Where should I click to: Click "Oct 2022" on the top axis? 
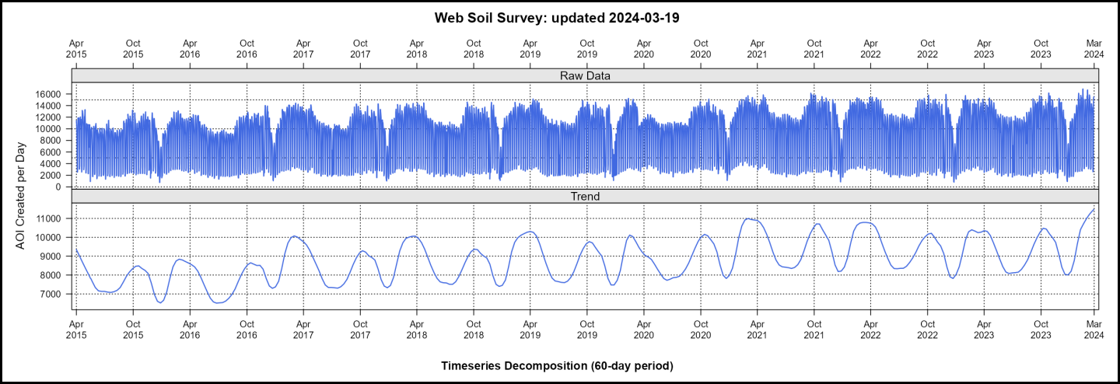point(928,49)
